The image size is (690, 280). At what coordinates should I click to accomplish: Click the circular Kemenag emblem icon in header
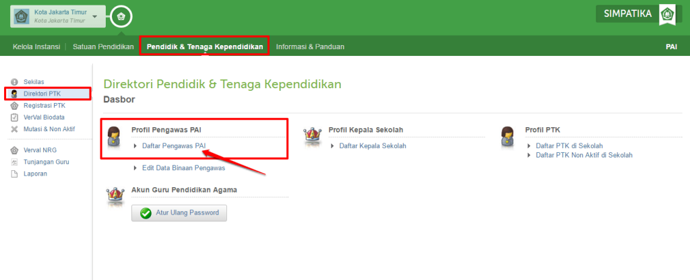tap(121, 17)
